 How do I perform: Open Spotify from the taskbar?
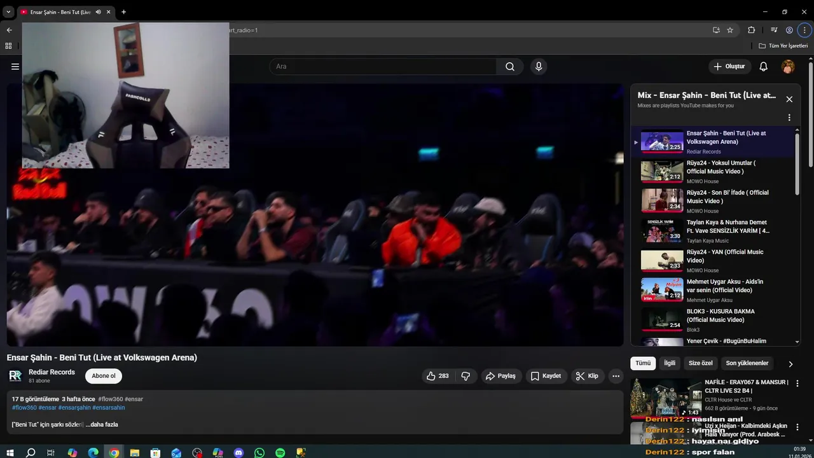pyautogui.click(x=280, y=453)
